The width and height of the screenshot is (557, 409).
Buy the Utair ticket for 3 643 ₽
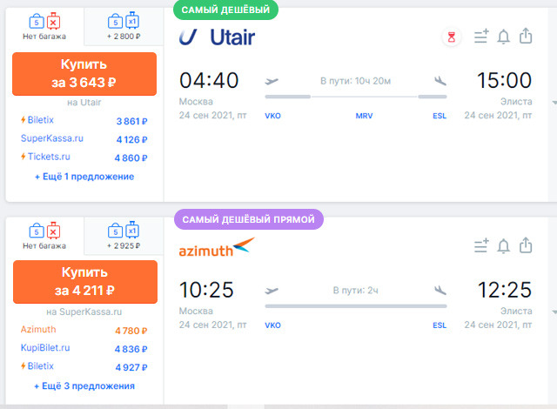[x=84, y=74]
